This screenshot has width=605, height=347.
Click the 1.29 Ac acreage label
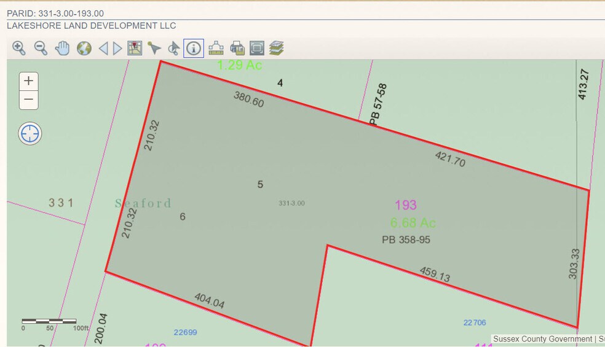pyautogui.click(x=239, y=64)
